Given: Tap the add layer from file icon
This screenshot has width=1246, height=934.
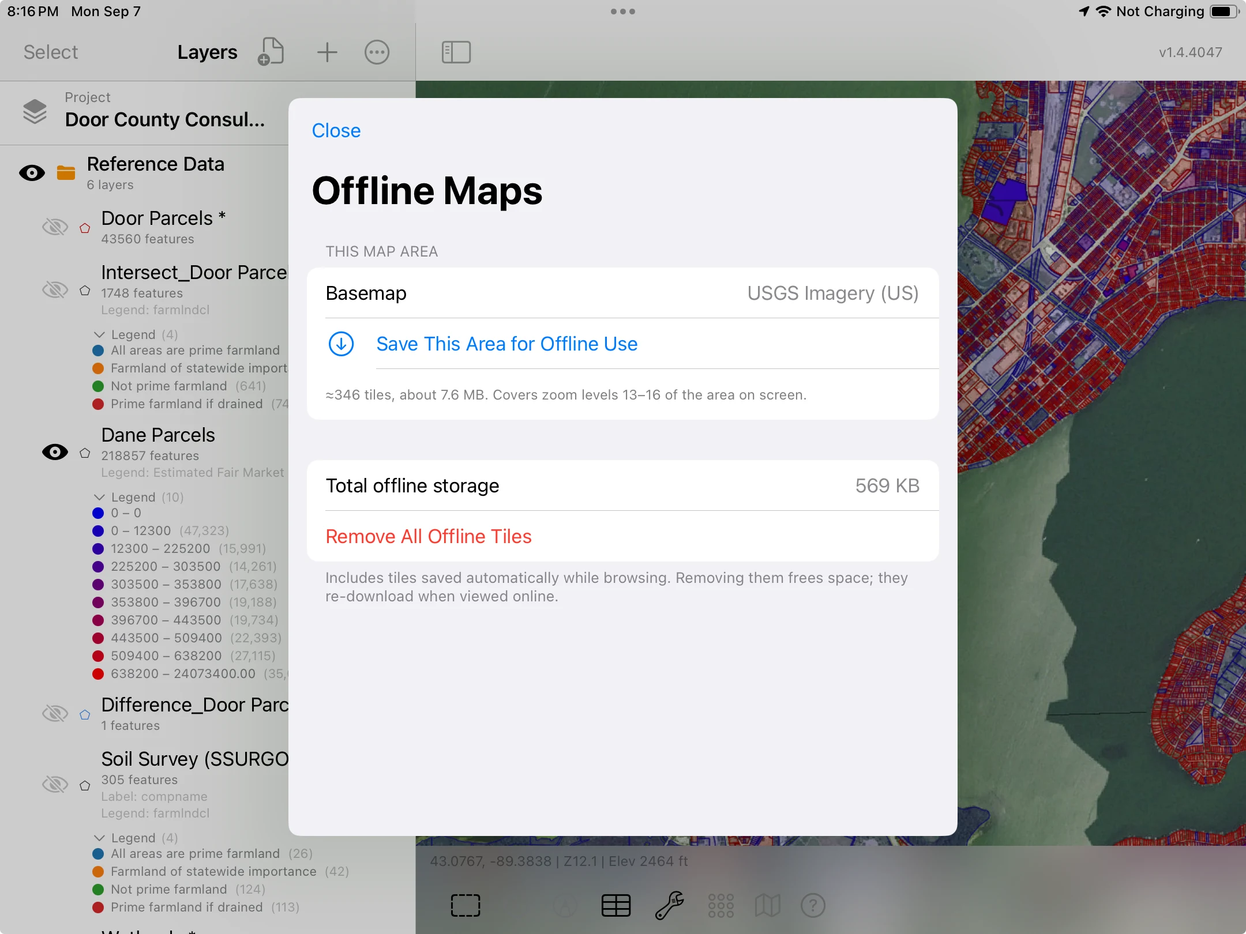Looking at the screenshot, I should click(x=271, y=52).
